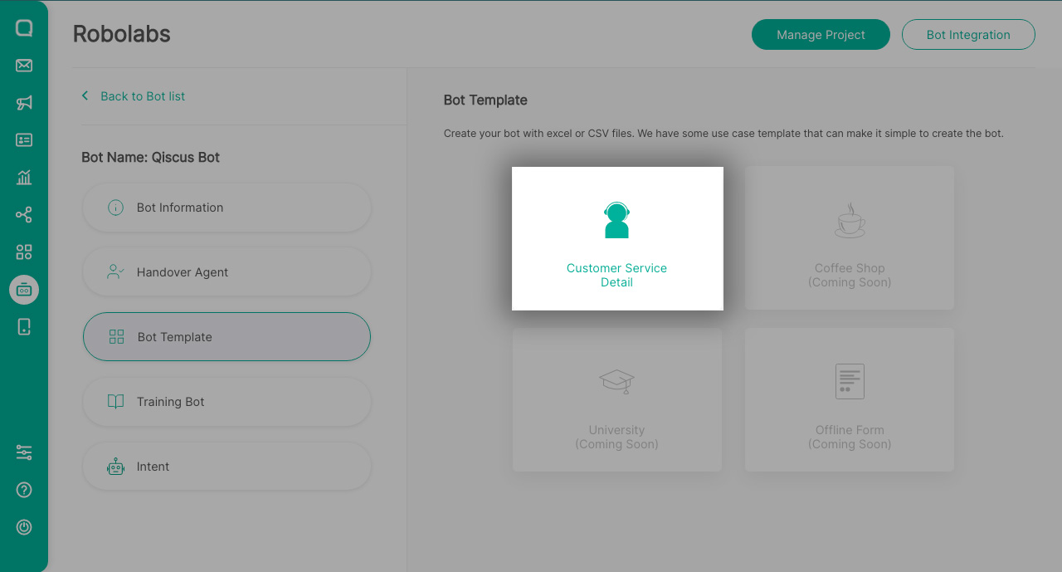The width and height of the screenshot is (1062, 572).
Task: Click the Manage Project button
Action: (821, 34)
